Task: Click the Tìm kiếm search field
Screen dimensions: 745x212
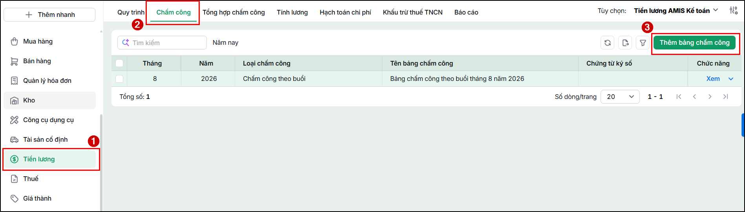Action: point(162,43)
